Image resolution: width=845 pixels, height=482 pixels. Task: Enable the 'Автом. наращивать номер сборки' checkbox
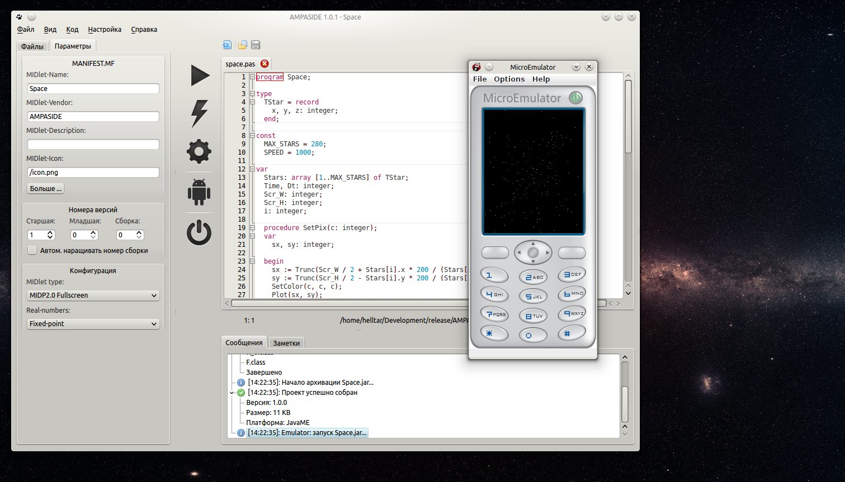tap(32, 250)
